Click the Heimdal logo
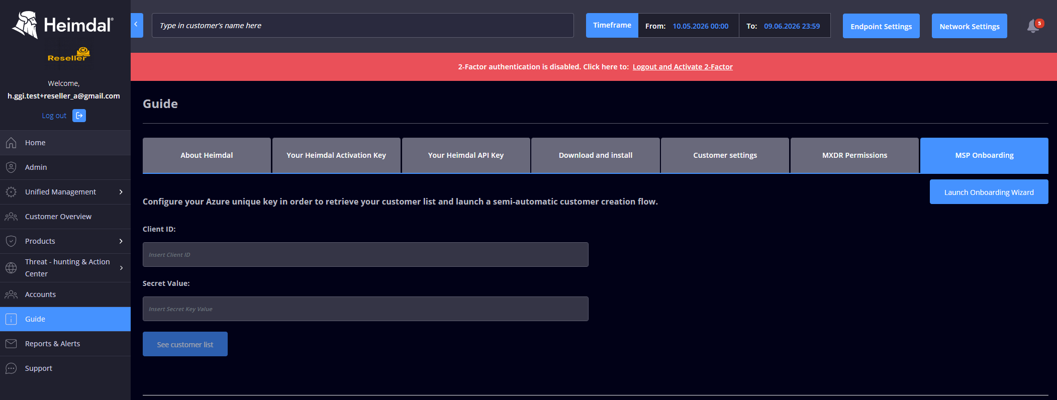This screenshot has width=1057, height=400. coord(63,25)
